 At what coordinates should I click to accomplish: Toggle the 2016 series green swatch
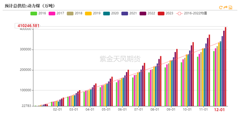tap(34, 13)
